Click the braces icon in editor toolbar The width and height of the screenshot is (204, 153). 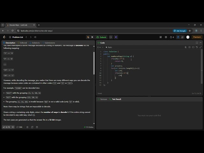click(x=193, y=47)
